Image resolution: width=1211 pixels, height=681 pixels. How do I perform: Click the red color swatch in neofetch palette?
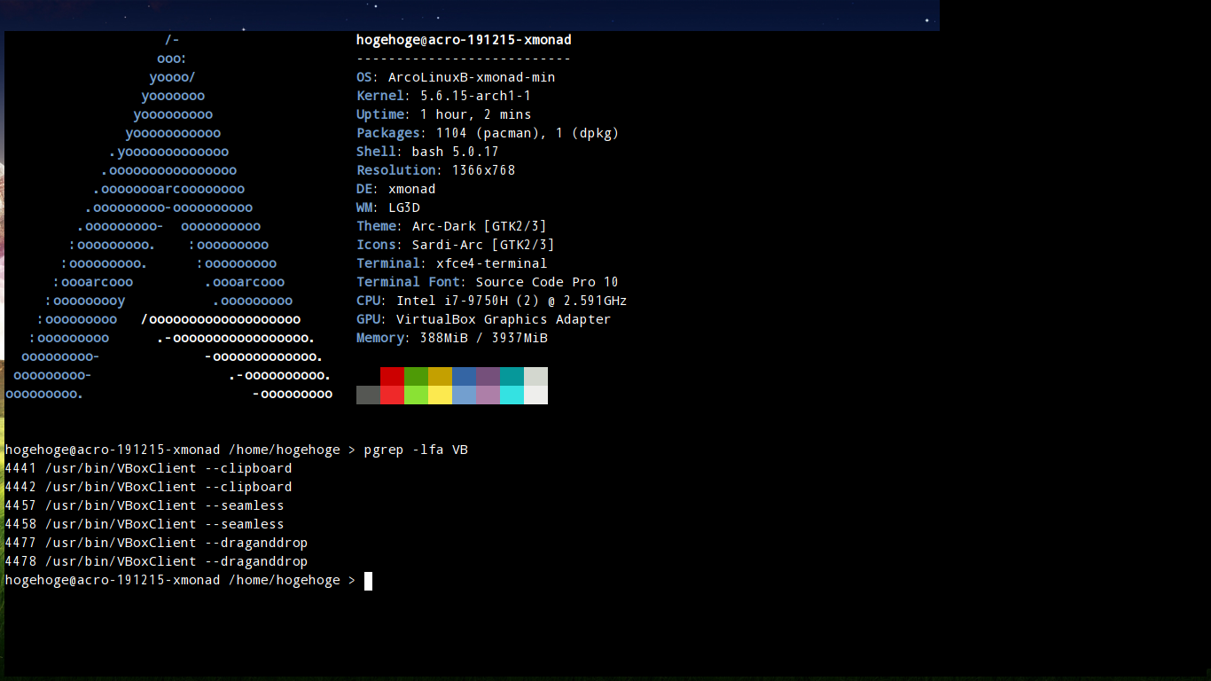[x=391, y=374]
